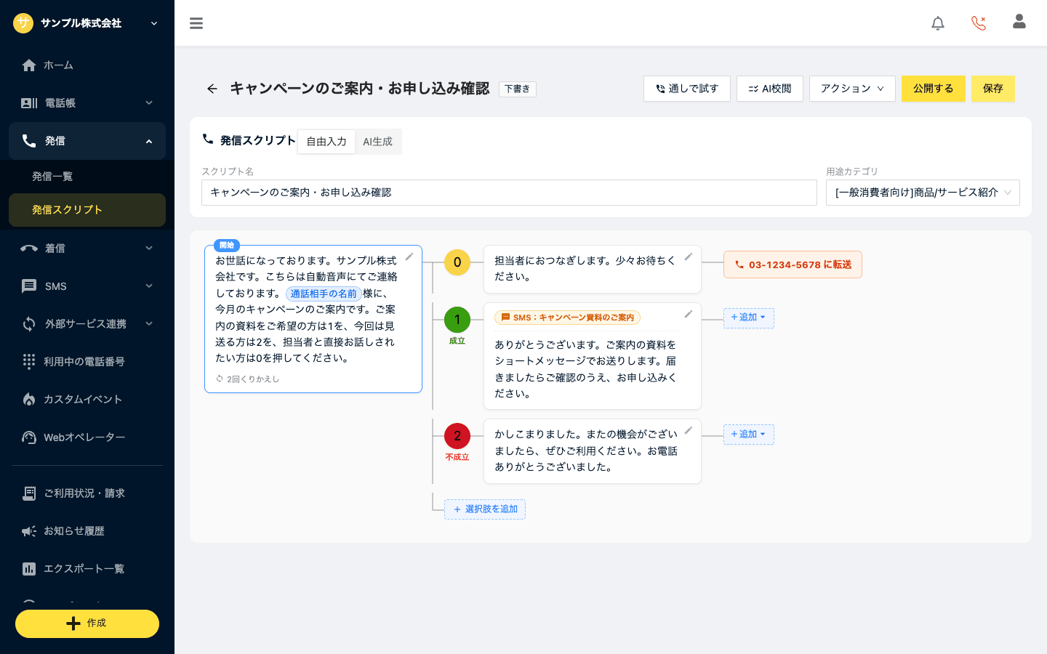Click the カスタムイベント flame icon

(29, 399)
